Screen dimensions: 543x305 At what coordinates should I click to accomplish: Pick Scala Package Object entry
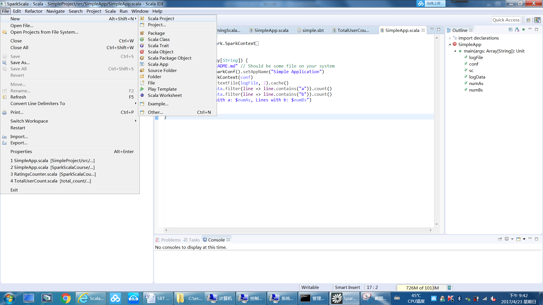point(178,58)
